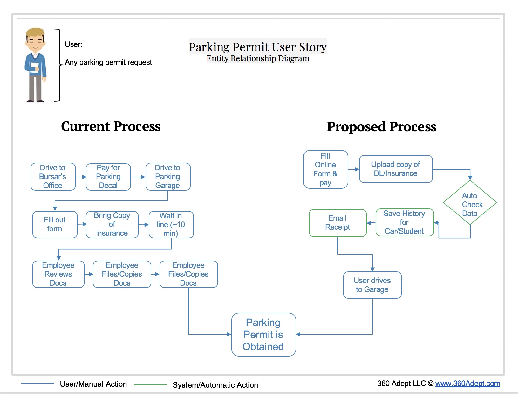Select the System/Automatic Action legend label
518x394 pixels.
click(x=215, y=385)
